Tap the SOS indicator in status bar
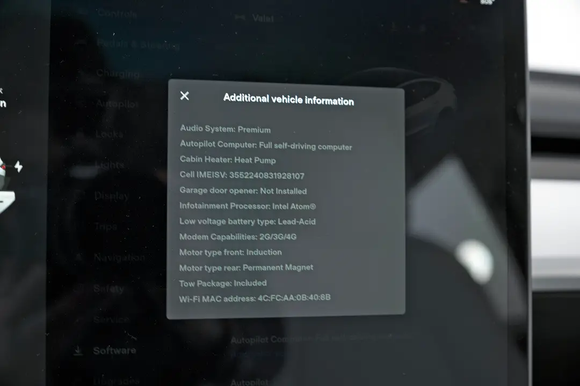Image resolution: width=580 pixels, height=386 pixels. tap(487, 2)
